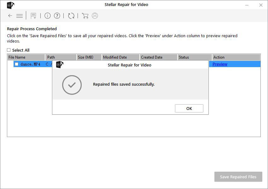This screenshot has height=189, width=268.
Task: Click the Action column header
Action: pos(236,57)
